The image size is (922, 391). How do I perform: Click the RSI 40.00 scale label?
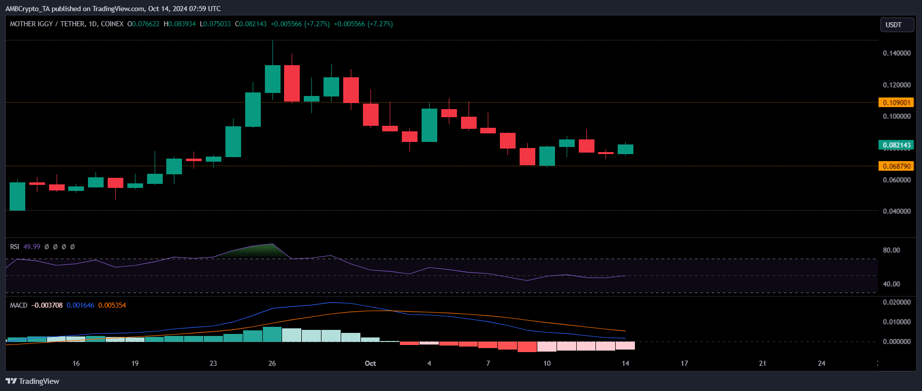891,284
